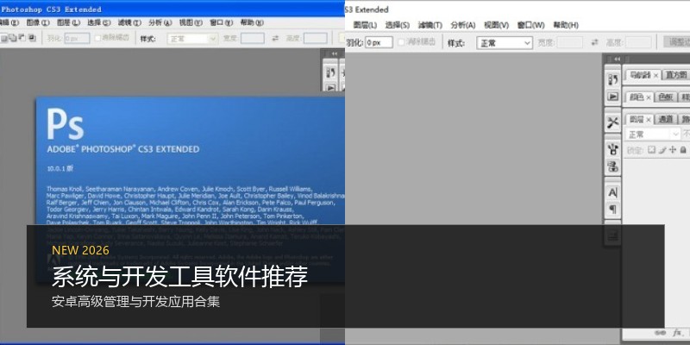Open Paragraph panel icon in right window dock
The image size is (690, 345).
point(612,209)
